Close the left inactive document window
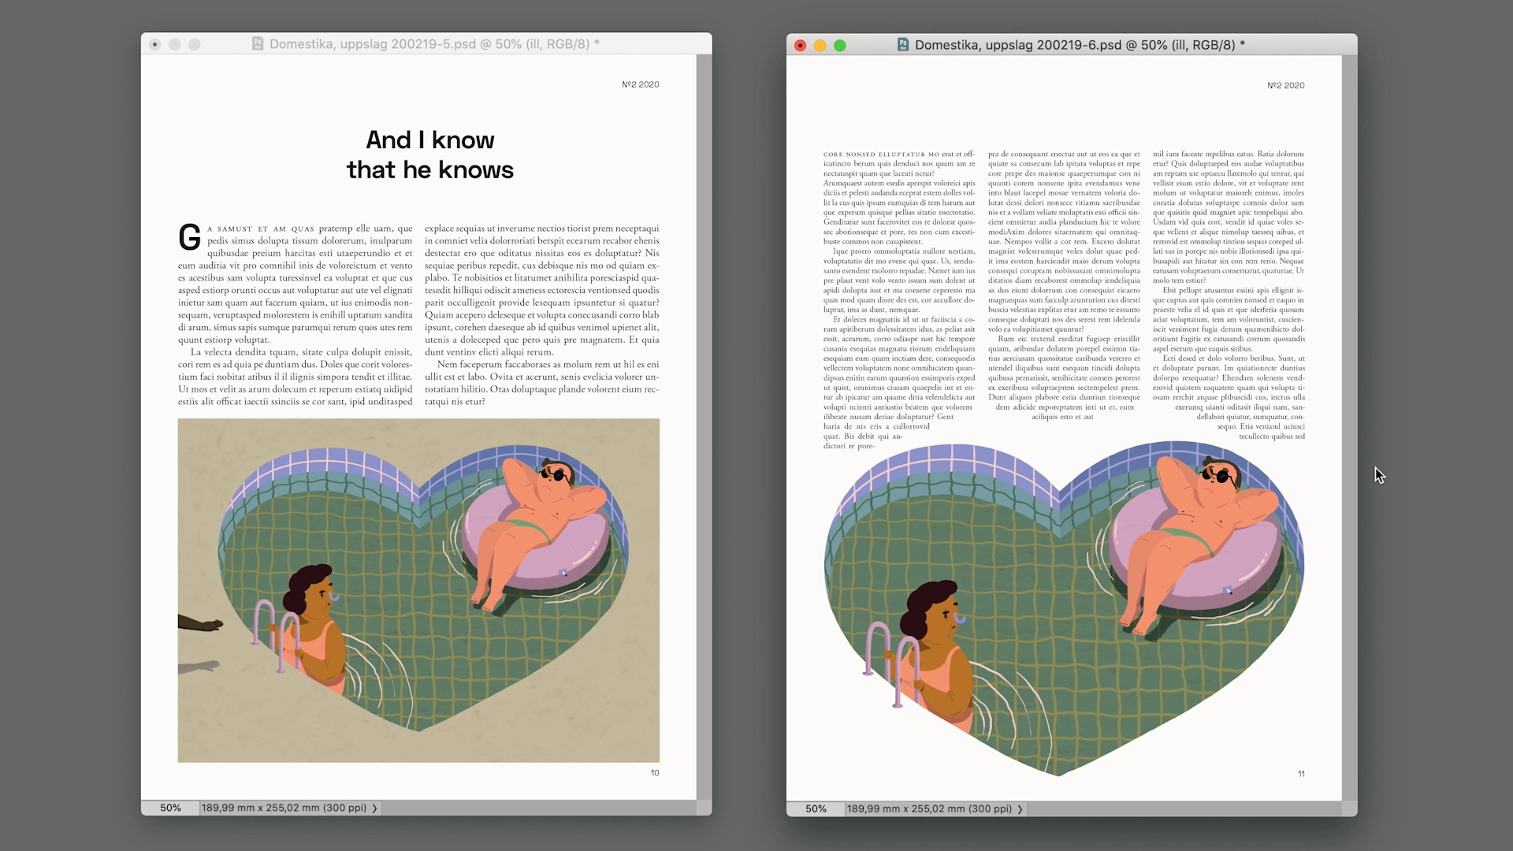The height and width of the screenshot is (851, 1513). [154, 45]
